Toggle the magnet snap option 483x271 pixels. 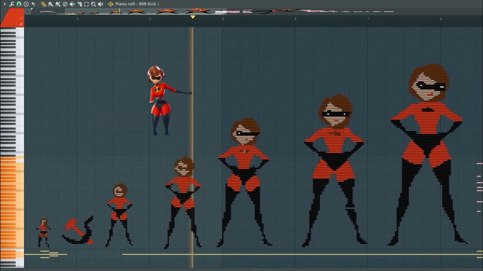(19, 4)
